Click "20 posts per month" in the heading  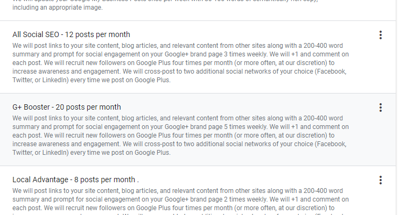click(88, 107)
